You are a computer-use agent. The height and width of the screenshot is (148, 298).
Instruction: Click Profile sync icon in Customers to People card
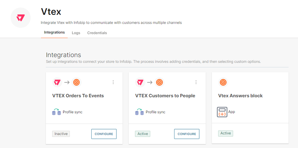point(139,112)
